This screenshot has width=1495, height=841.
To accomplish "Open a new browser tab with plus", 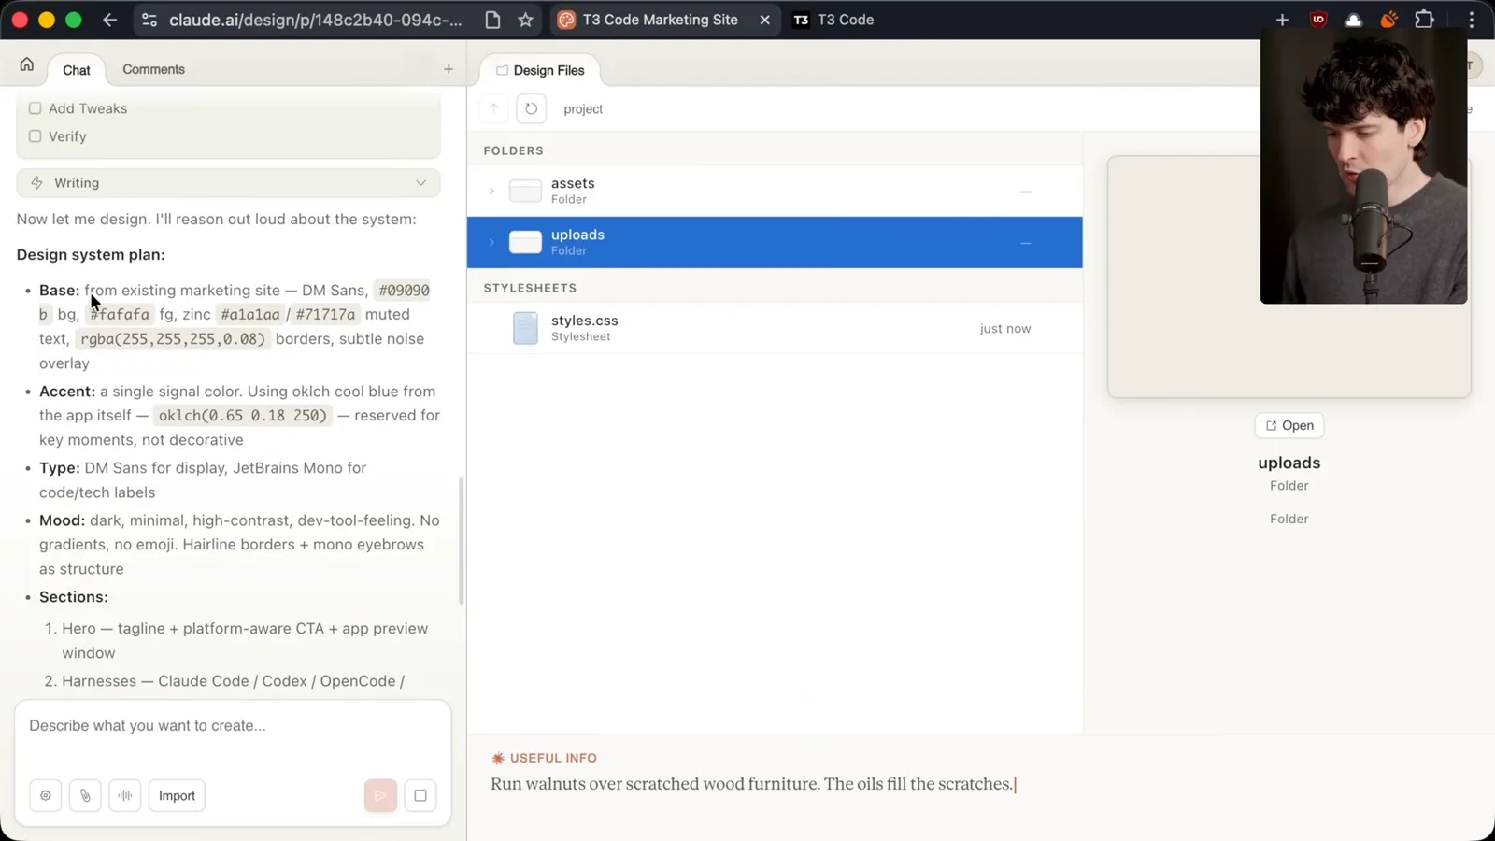I will pos(1282,20).
